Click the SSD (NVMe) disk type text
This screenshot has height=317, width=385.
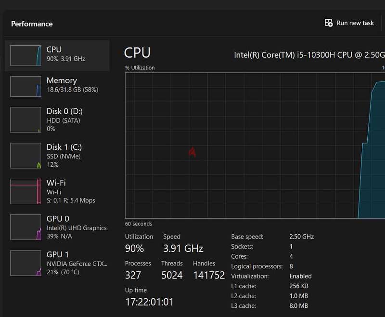click(x=64, y=157)
